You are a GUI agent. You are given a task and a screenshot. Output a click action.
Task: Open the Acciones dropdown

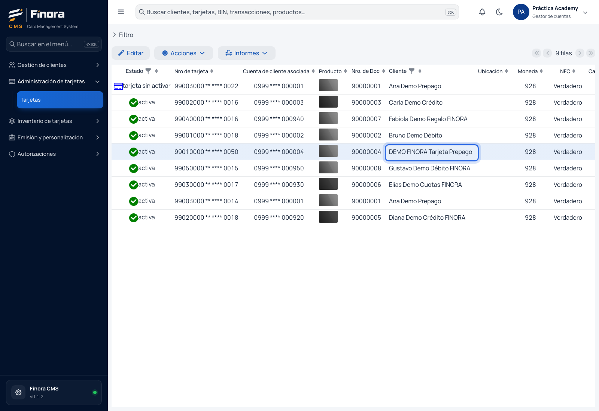[x=183, y=53]
